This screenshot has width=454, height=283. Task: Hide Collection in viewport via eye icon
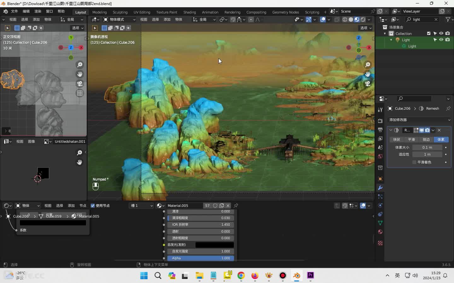pyautogui.click(x=441, y=34)
